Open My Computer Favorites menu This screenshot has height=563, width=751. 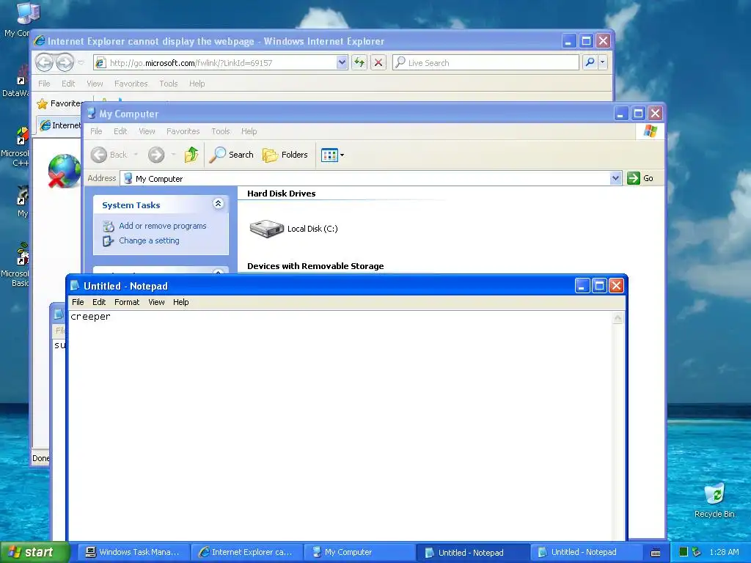click(x=183, y=131)
